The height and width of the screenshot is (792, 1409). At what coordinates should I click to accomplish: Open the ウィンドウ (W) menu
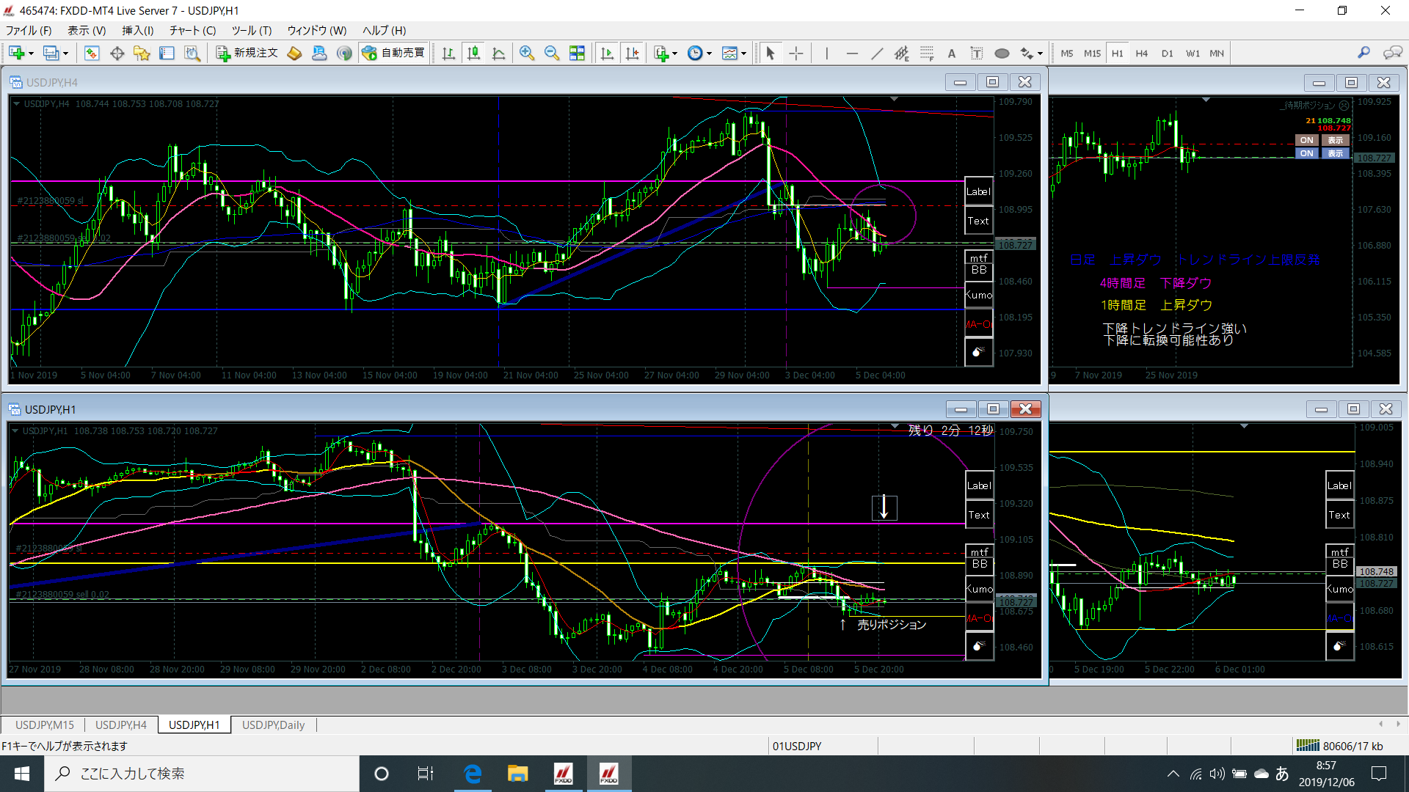pyautogui.click(x=316, y=30)
